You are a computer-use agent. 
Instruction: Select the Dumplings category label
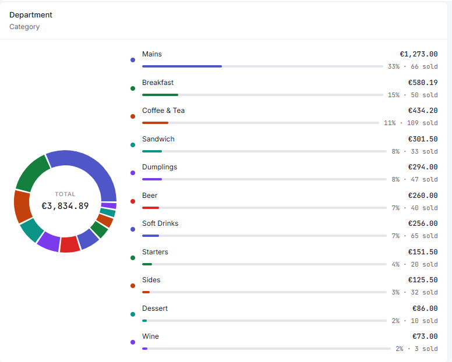[x=160, y=167]
